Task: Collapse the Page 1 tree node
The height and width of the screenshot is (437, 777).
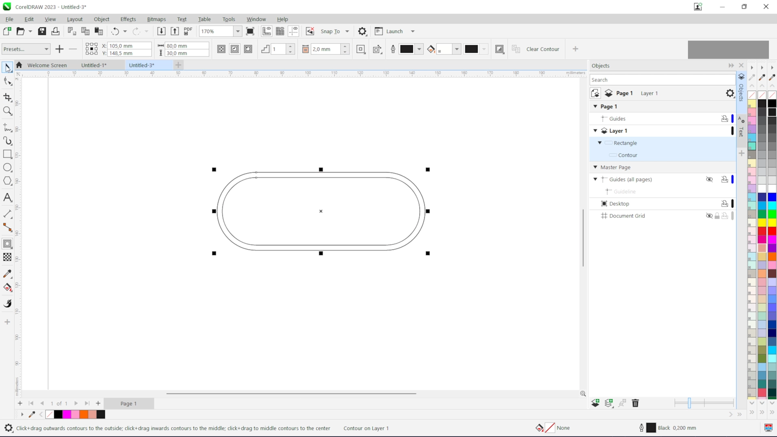Action: tap(595, 106)
